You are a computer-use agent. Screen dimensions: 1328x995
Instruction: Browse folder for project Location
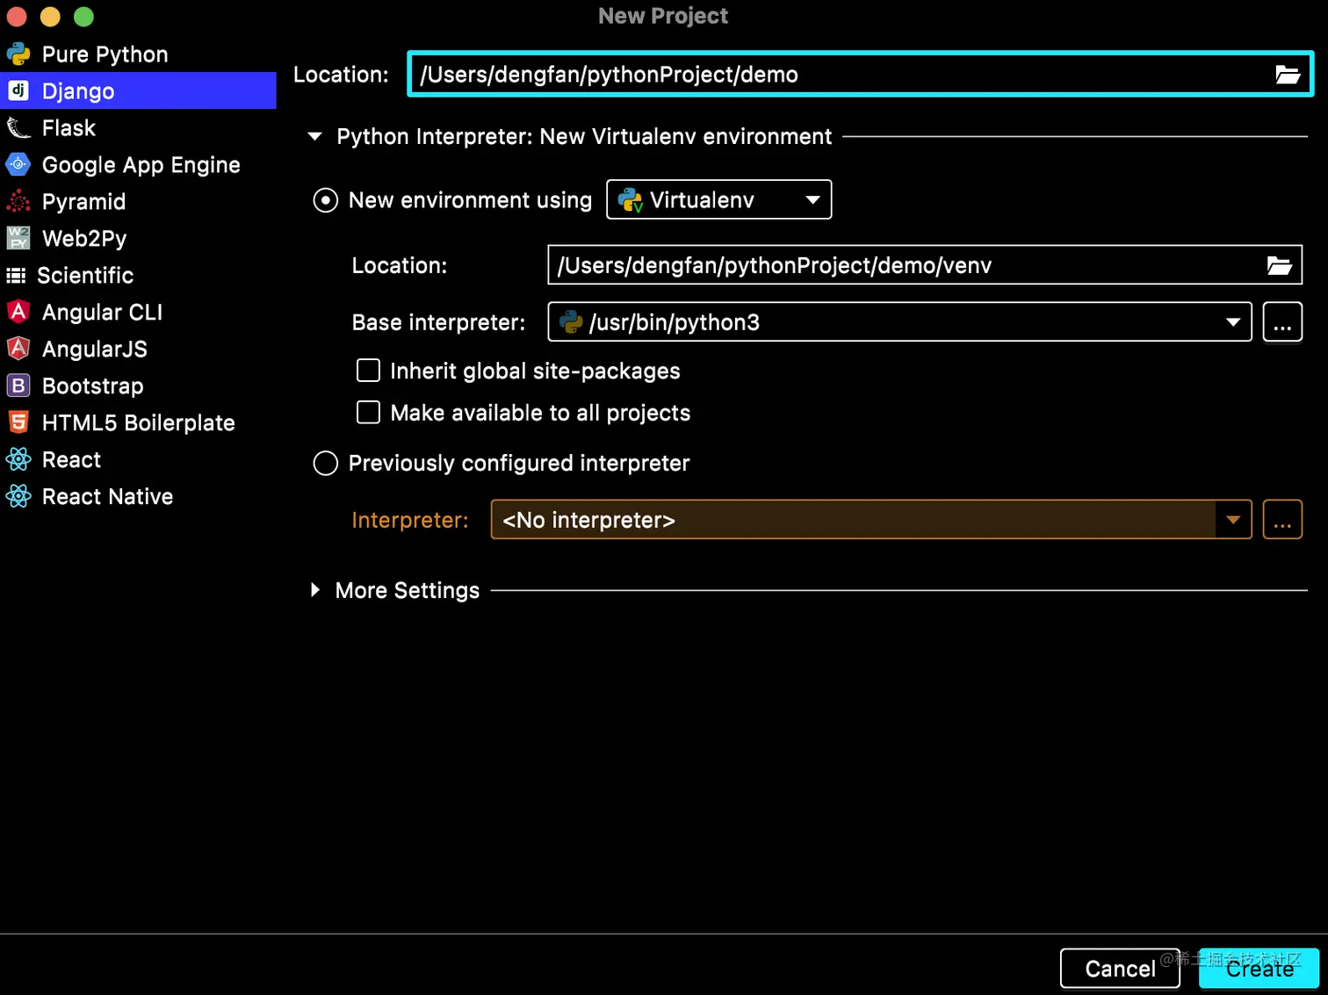click(x=1288, y=75)
